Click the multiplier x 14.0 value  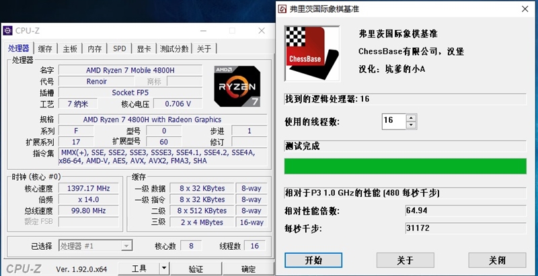[x=89, y=199]
